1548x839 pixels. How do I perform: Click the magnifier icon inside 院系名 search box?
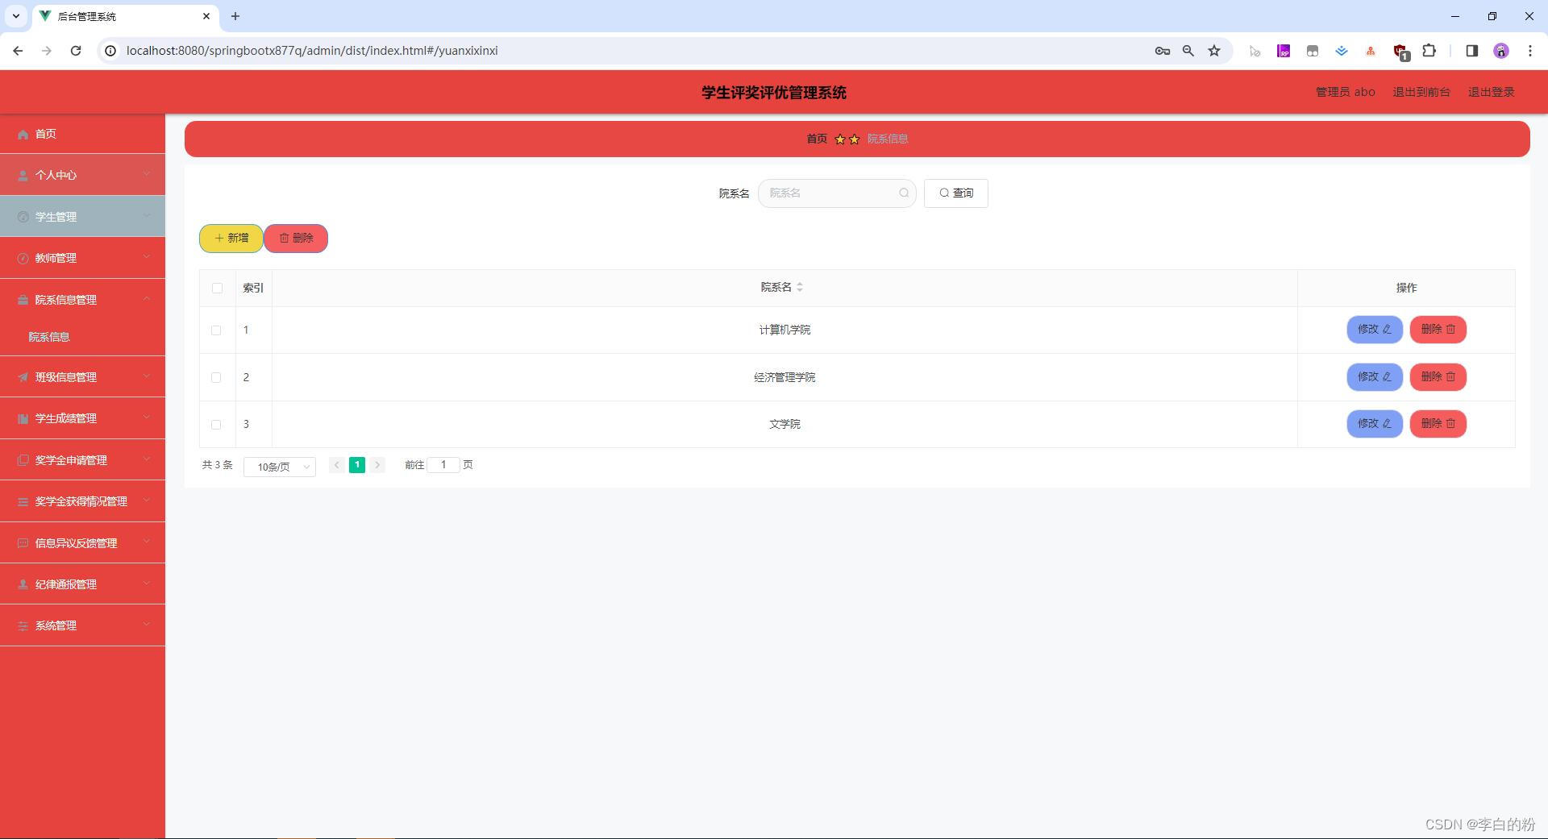pos(904,193)
